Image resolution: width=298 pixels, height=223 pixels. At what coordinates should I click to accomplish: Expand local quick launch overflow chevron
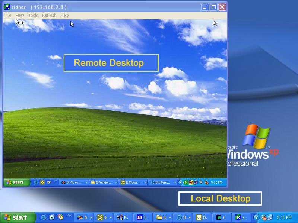pos(69,216)
